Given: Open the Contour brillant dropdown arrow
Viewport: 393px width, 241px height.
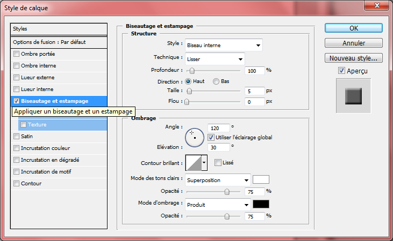Looking at the screenshot, I should [x=204, y=163].
